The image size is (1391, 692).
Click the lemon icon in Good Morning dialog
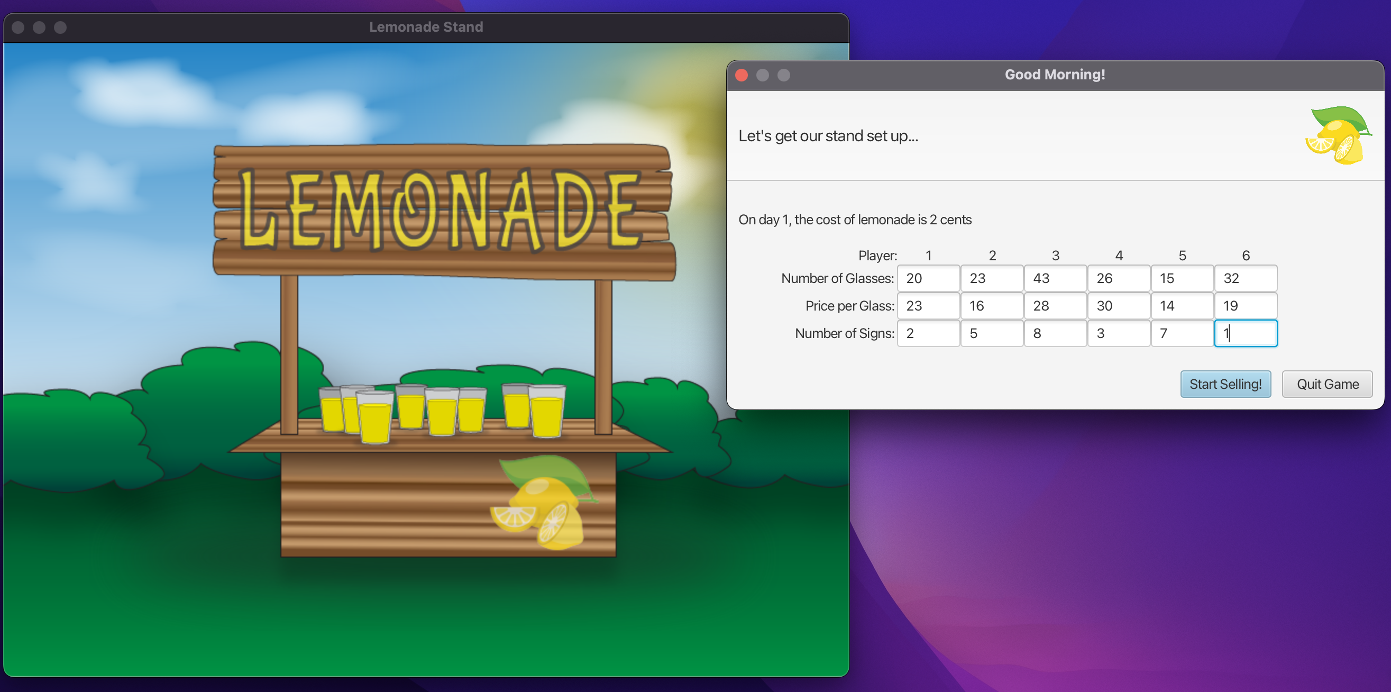pos(1338,135)
